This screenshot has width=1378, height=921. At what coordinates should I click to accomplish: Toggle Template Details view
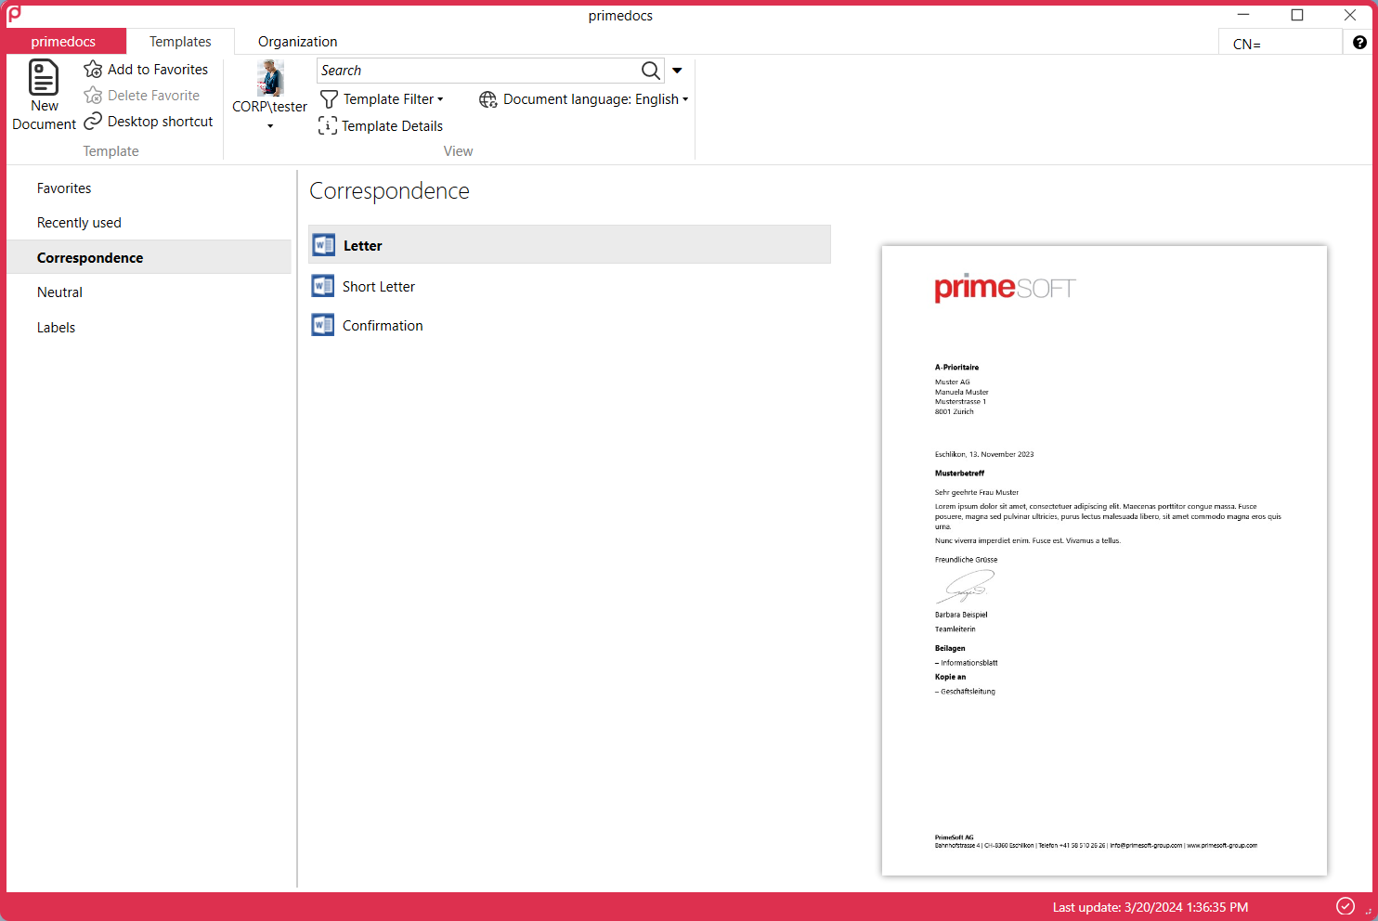[x=381, y=126]
